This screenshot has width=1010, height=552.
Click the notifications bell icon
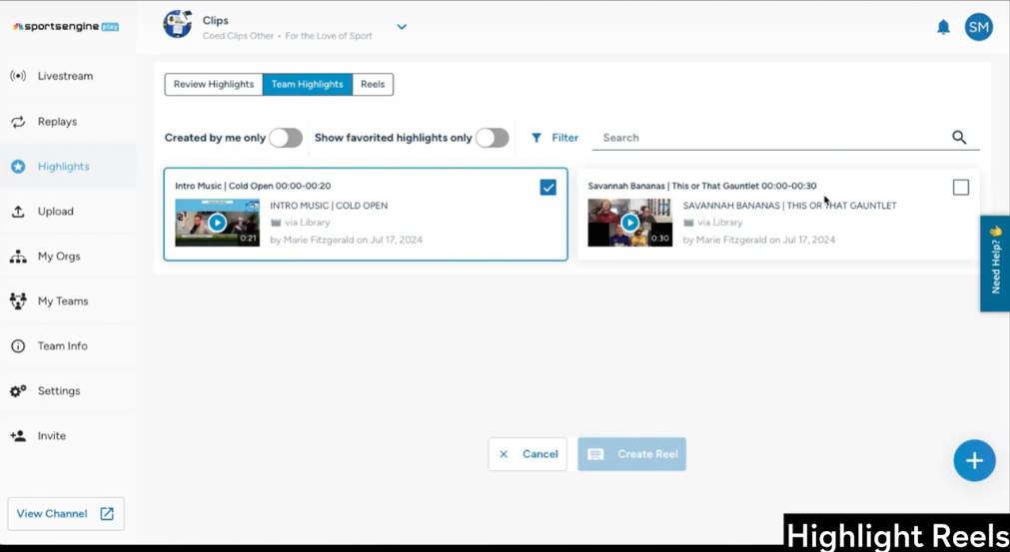tap(943, 27)
